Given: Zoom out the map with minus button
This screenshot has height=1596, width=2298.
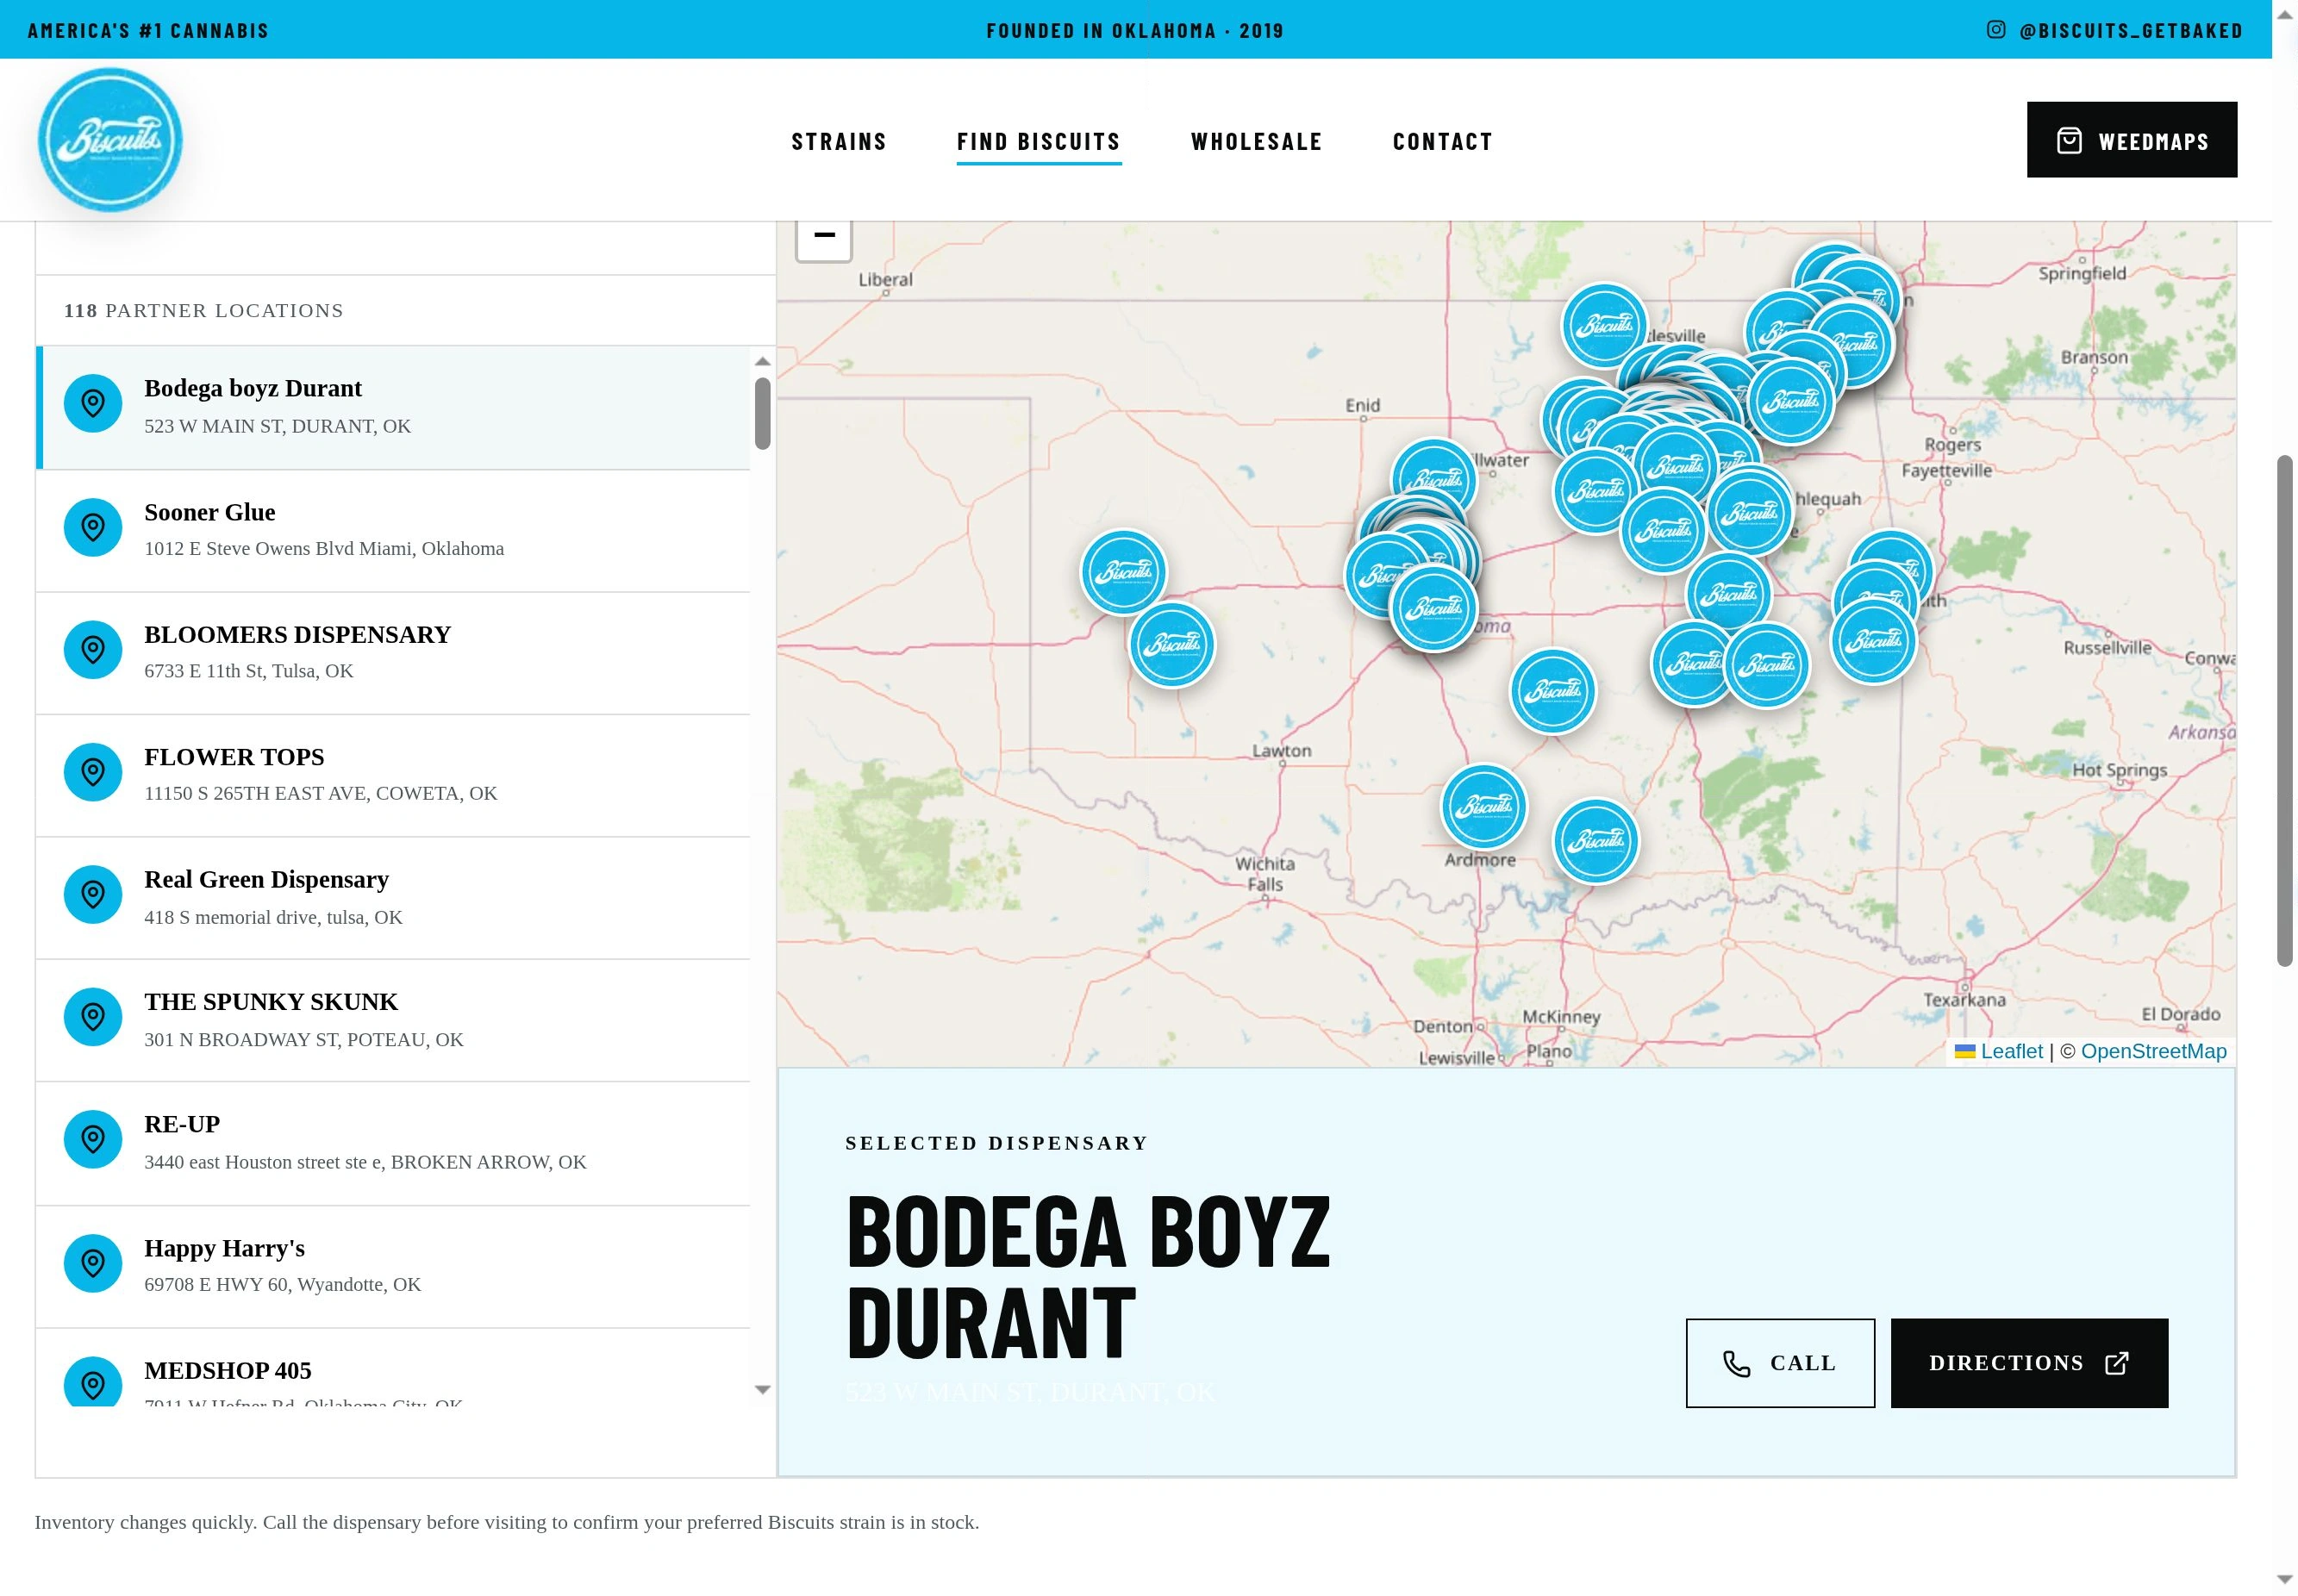Looking at the screenshot, I should coord(824,237).
